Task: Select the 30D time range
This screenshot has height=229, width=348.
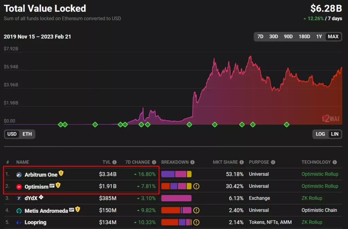Action: click(274, 37)
